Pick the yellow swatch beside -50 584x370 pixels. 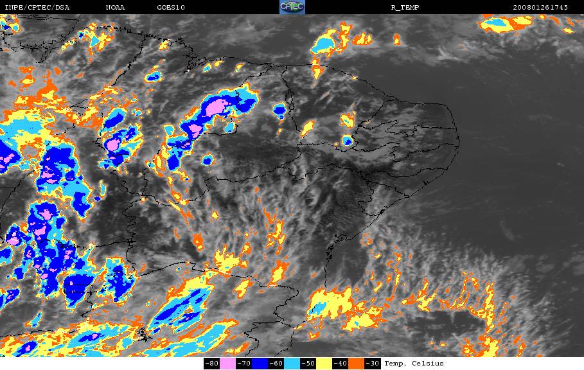pos(324,364)
